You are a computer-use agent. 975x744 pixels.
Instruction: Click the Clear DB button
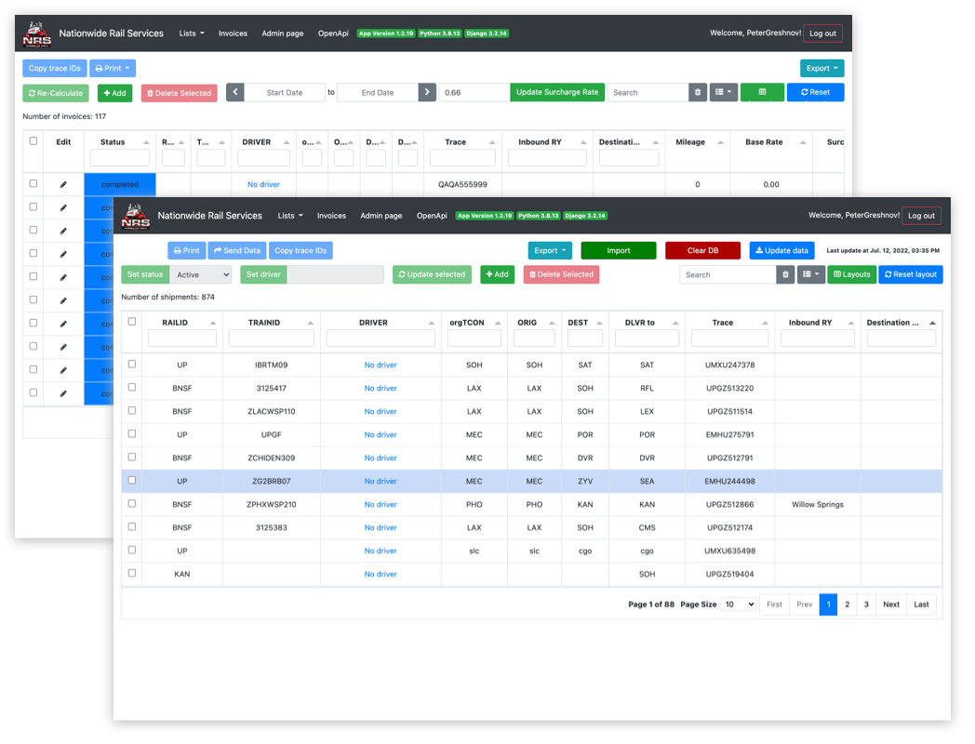(702, 250)
